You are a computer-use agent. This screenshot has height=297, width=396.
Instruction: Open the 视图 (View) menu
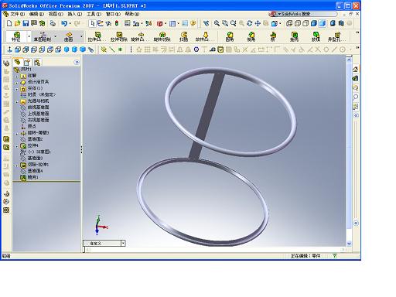click(56, 14)
